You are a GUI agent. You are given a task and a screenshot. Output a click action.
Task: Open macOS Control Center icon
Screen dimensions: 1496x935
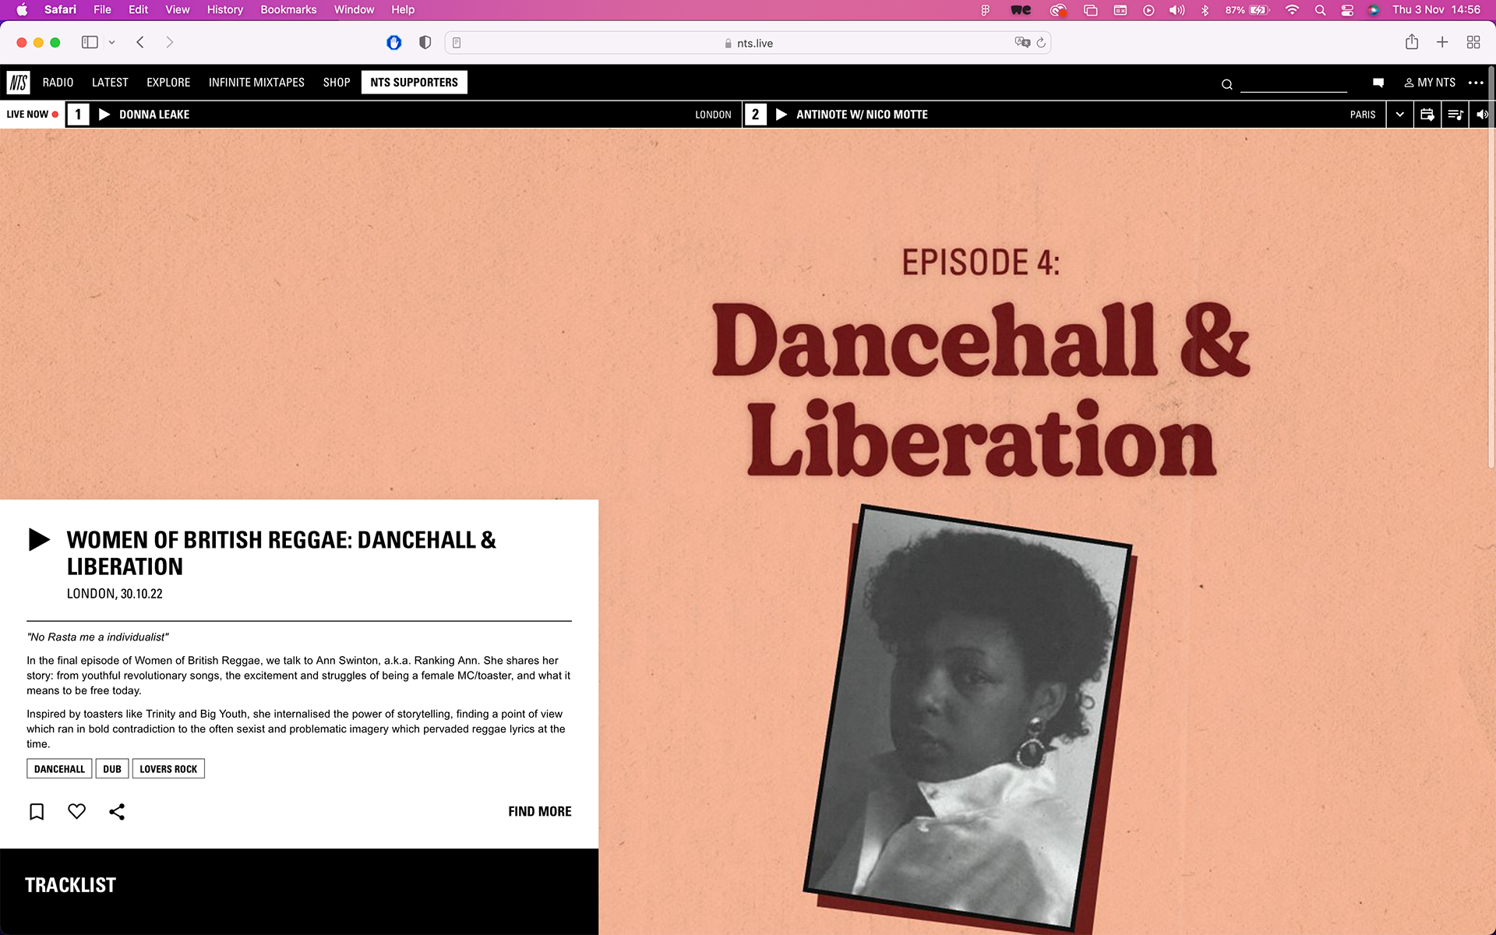1346,10
